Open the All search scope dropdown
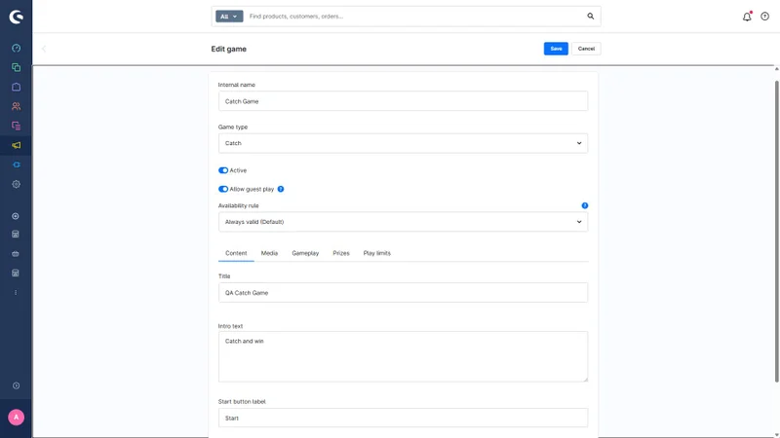This screenshot has height=438, width=780. (x=229, y=17)
